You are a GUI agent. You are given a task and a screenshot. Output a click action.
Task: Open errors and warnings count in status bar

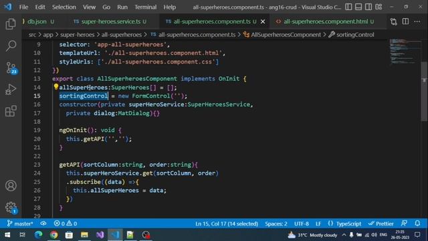tap(66, 224)
